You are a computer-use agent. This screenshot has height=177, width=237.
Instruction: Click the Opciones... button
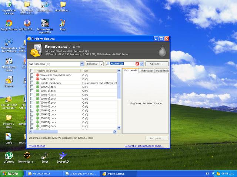(x=156, y=64)
